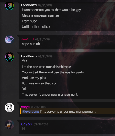Click the timestamp next to dm4uz3
The width and height of the screenshot is (115, 136).
point(42,39)
